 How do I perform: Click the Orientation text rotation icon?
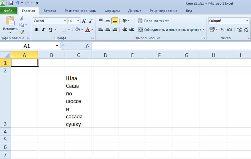(x=125, y=21)
